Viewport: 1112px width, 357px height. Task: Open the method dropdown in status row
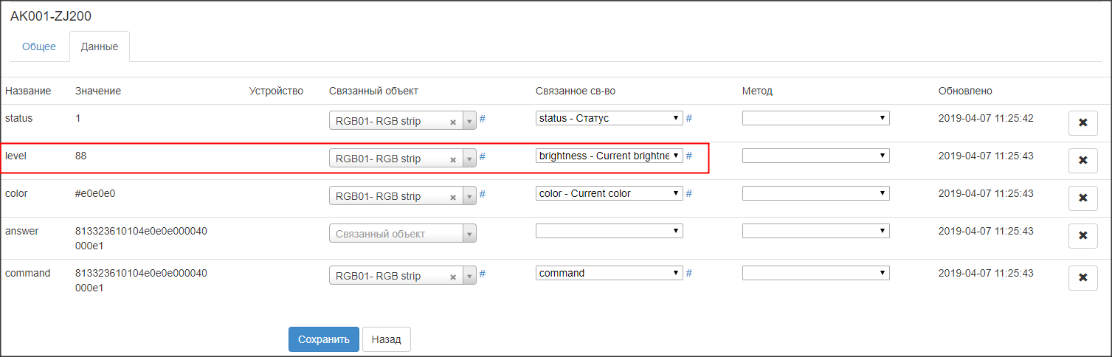pyautogui.click(x=815, y=118)
